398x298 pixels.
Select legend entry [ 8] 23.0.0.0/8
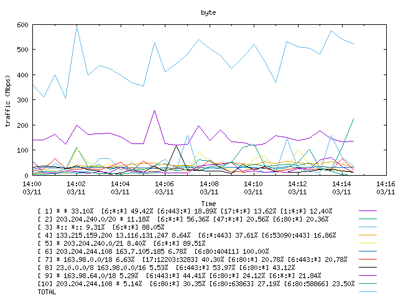click(x=166, y=268)
